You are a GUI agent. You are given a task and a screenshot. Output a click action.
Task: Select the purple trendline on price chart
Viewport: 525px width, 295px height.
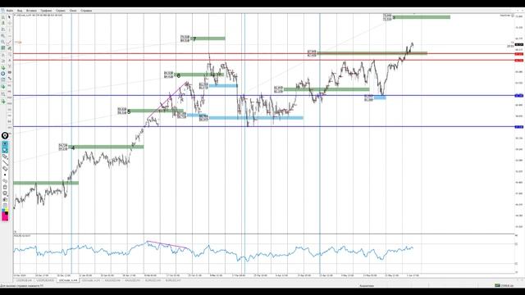pos(167,100)
